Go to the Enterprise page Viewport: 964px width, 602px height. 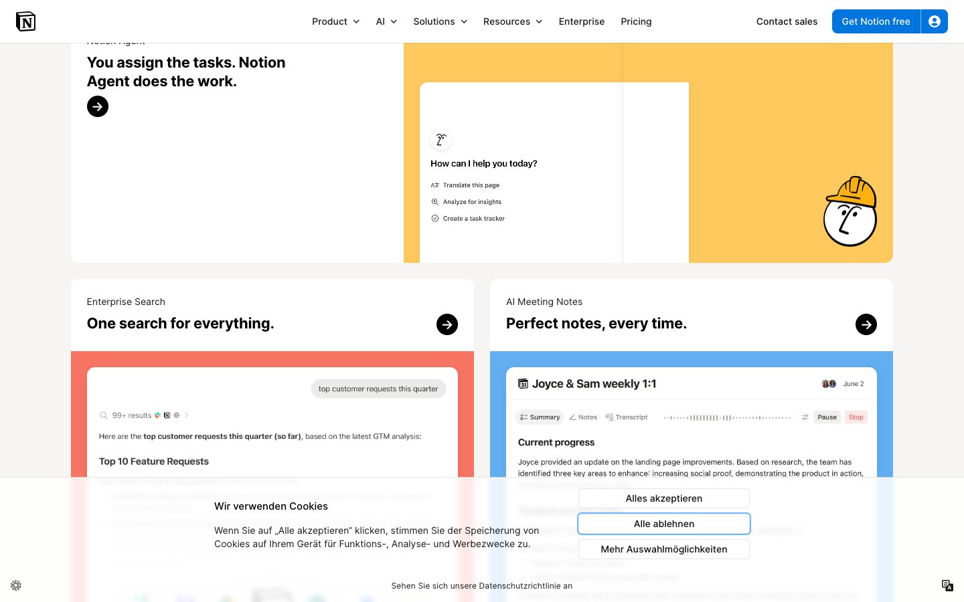click(x=581, y=21)
